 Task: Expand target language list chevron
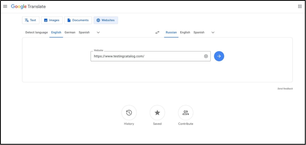pos(213,32)
